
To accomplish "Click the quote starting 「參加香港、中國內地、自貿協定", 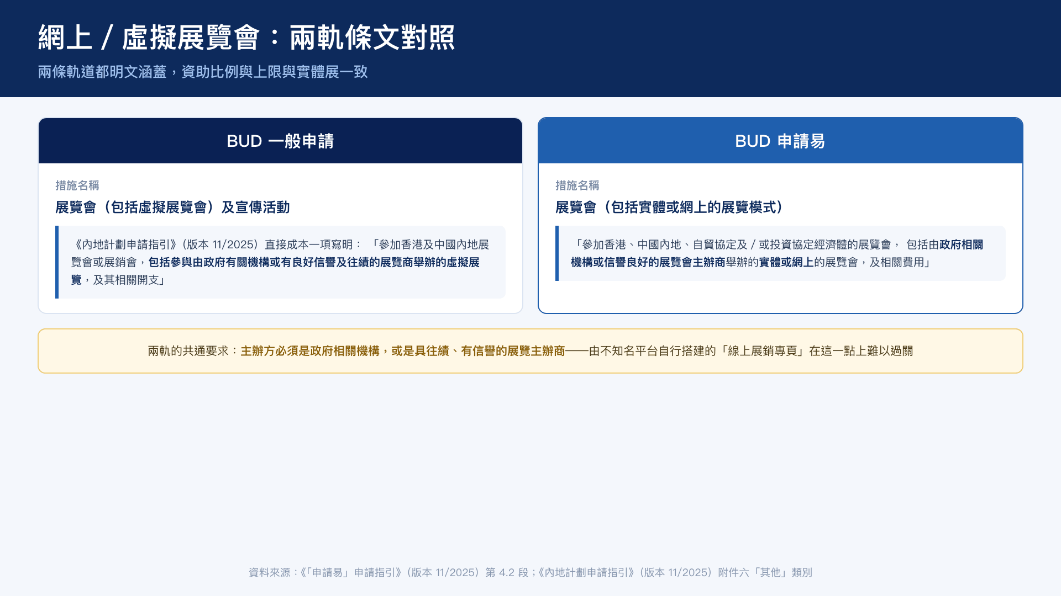I will click(780, 253).
